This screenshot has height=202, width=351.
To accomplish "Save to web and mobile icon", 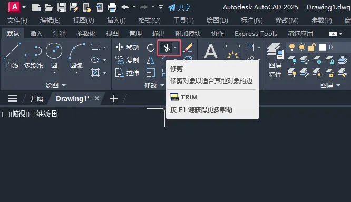I will (x=100, y=7).
